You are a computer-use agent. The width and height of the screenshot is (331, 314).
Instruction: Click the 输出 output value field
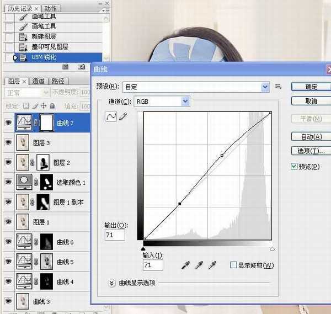pos(115,235)
